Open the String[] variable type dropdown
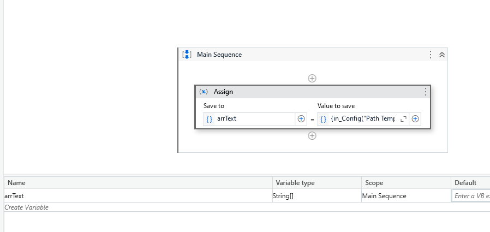The image size is (490, 232). click(x=316, y=196)
